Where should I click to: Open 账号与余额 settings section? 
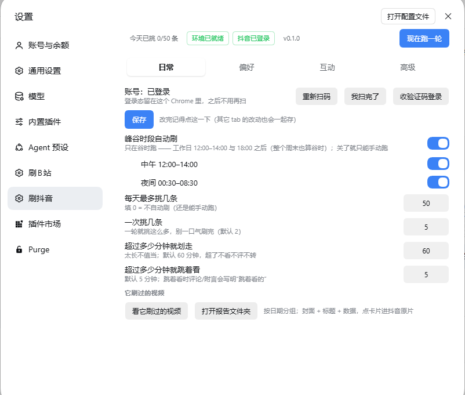55,45
